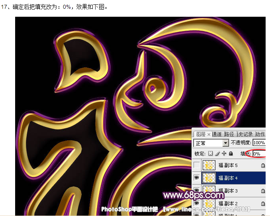The width and height of the screenshot is (270, 216).
Task: Click lock icon on 福 副本 3 layer
Action: [263, 191]
